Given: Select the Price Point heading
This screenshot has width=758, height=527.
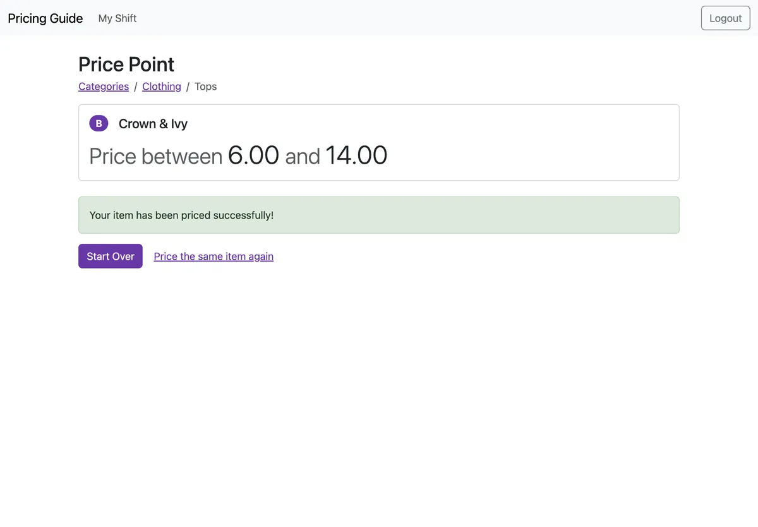Looking at the screenshot, I should click(126, 64).
